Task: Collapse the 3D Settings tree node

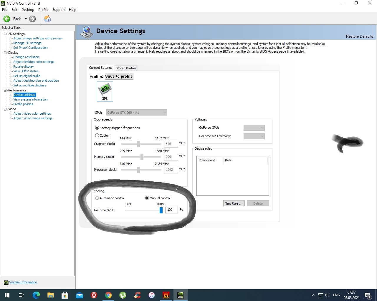Action: 5,34
